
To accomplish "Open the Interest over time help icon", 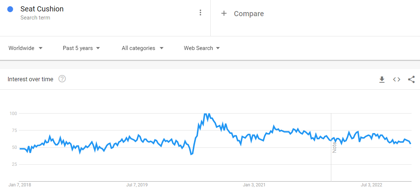I will pos(62,79).
